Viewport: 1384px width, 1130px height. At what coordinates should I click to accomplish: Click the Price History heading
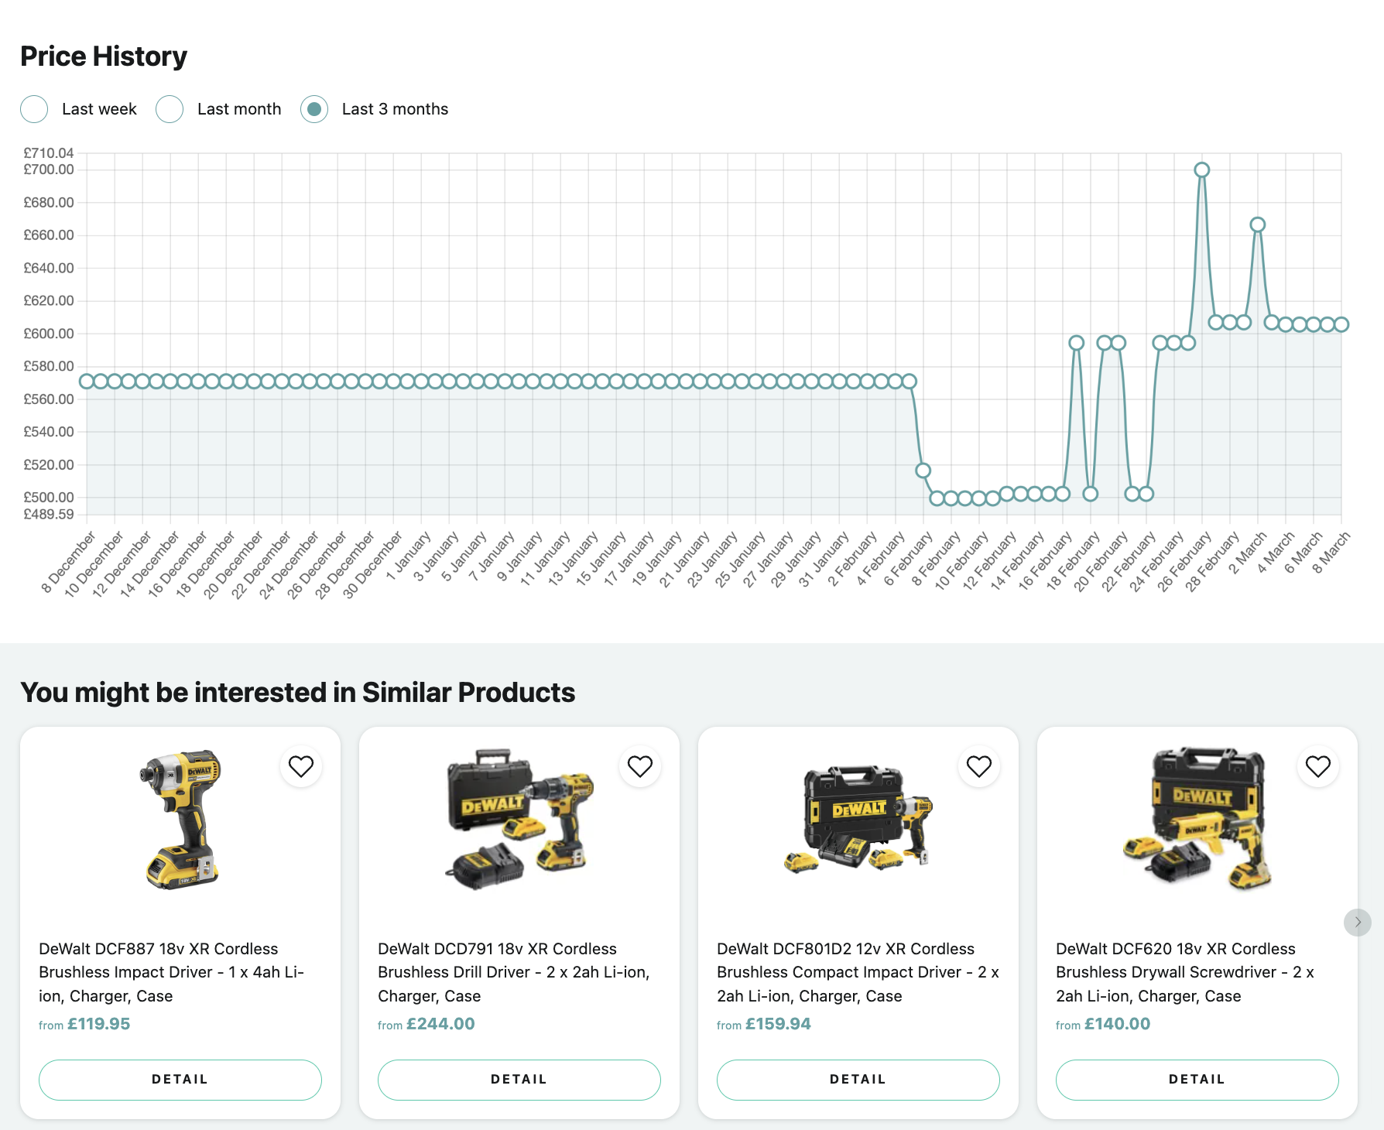click(x=104, y=56)
